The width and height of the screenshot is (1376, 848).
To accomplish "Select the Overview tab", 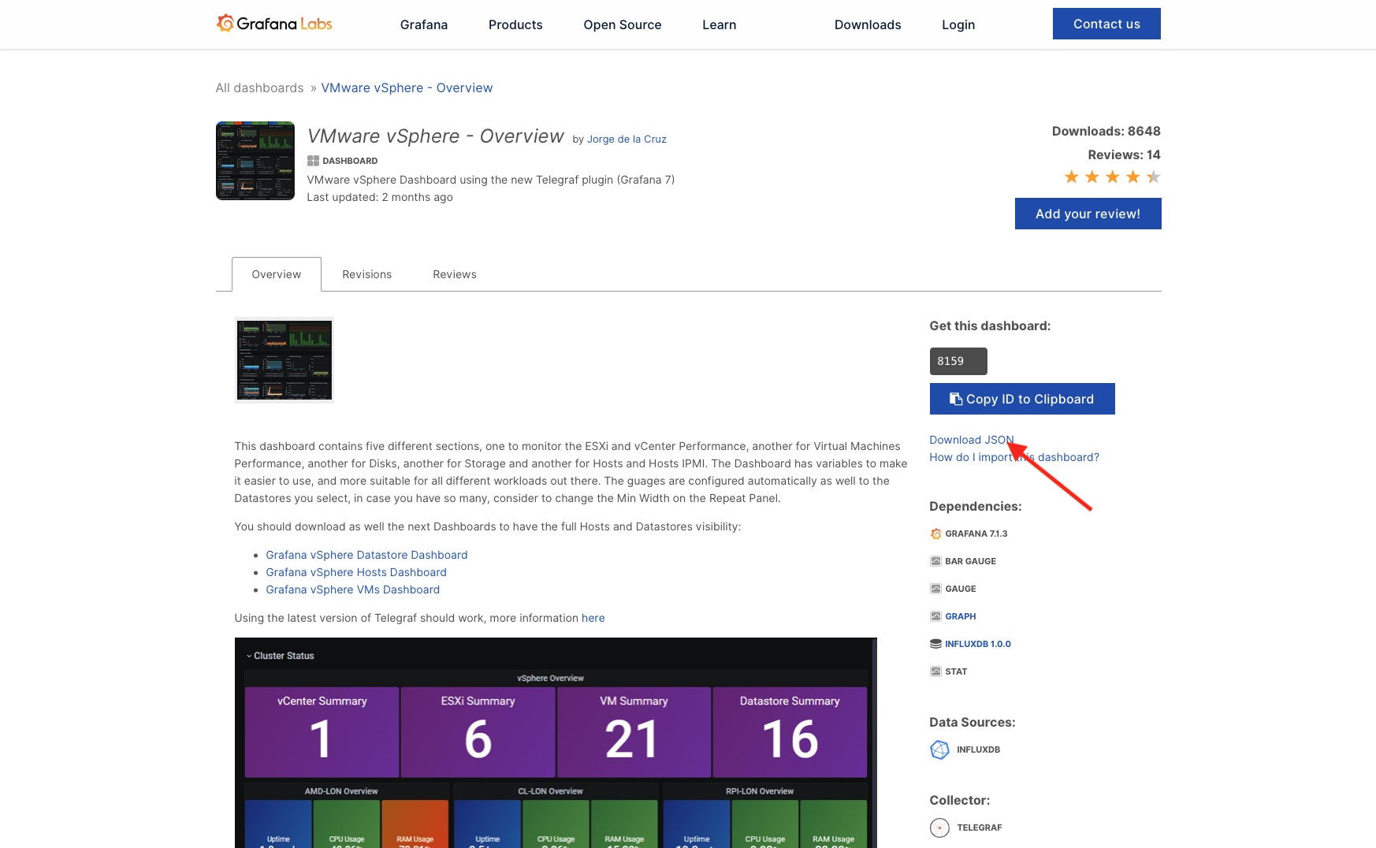I will pyautogui.click(x=277, y=274).
